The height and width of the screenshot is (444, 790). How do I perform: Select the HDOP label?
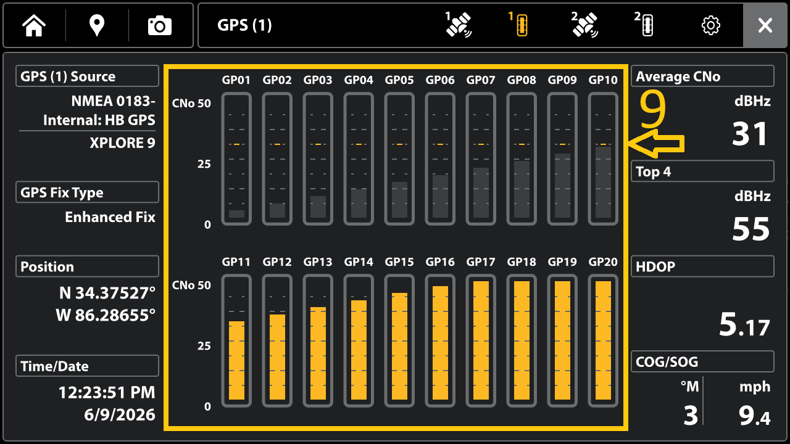pyautogui.click(x=702, y=266)
